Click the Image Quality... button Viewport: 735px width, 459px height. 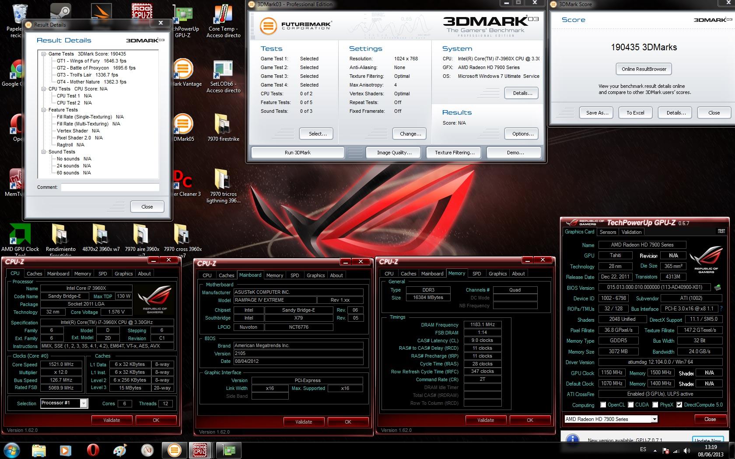(394, 153)
